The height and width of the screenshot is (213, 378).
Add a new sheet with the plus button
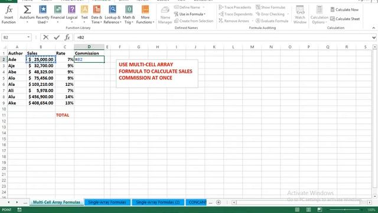click(219, 202)
